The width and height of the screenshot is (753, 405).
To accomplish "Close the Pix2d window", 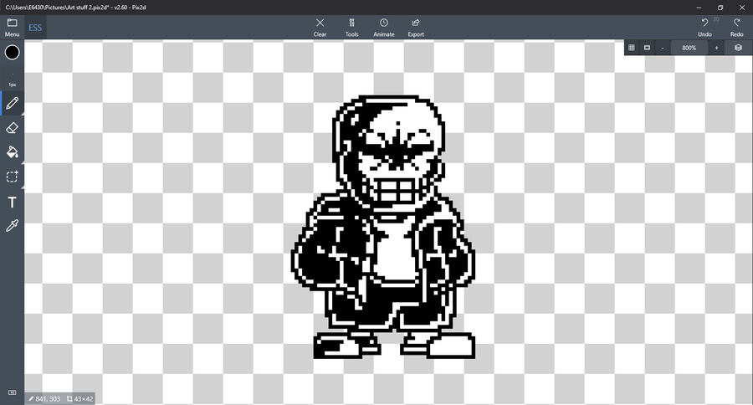I will pyautogui.click(x=742, y=8).
